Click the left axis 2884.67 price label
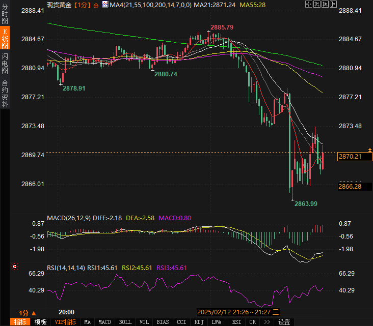The width and height of the screenshot is (373, 326). [x=33, y=39]
